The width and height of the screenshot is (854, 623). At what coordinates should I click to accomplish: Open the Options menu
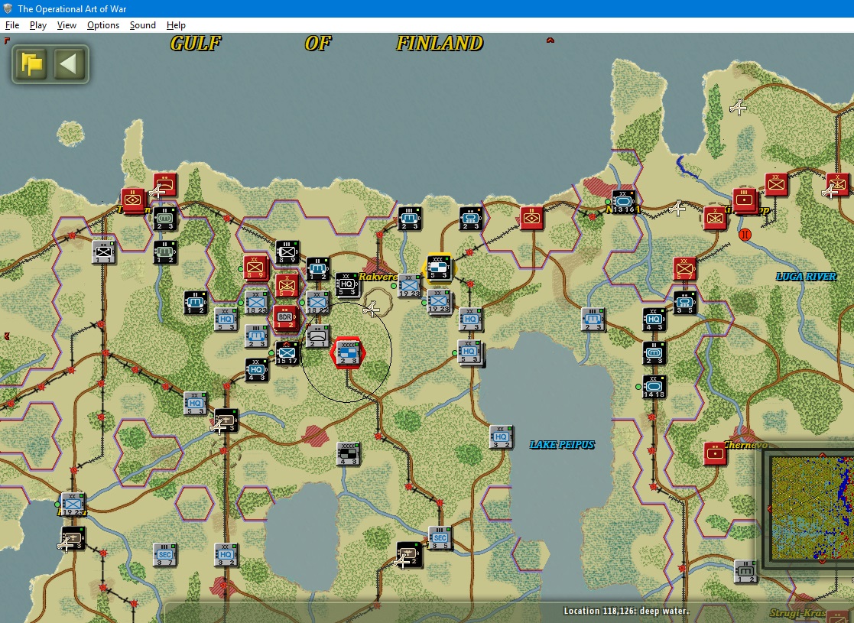pos(103,25)
